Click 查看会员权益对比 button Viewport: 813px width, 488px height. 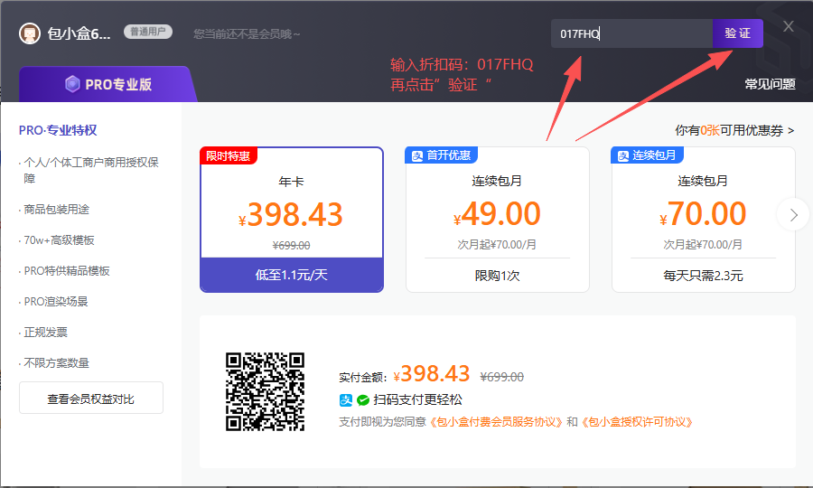tap(90, 399)
